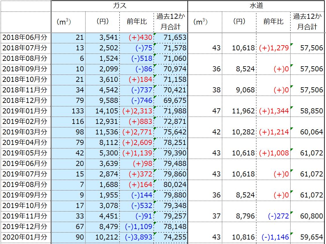Select water year-over-year cell (+)1,279
Image resolution: width=326 pixels, height=244 pixels.
273,48
